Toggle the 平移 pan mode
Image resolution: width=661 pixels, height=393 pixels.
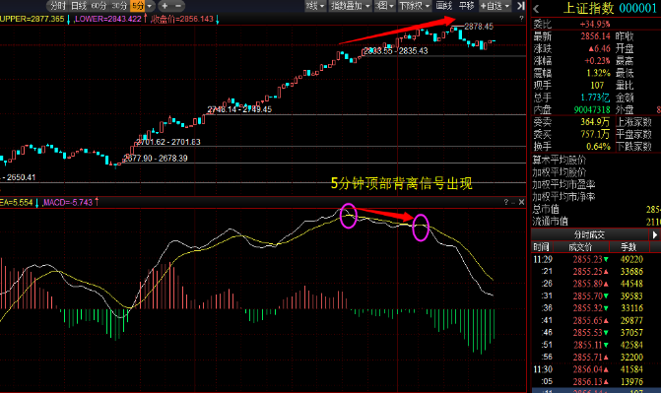coord(466,6)
